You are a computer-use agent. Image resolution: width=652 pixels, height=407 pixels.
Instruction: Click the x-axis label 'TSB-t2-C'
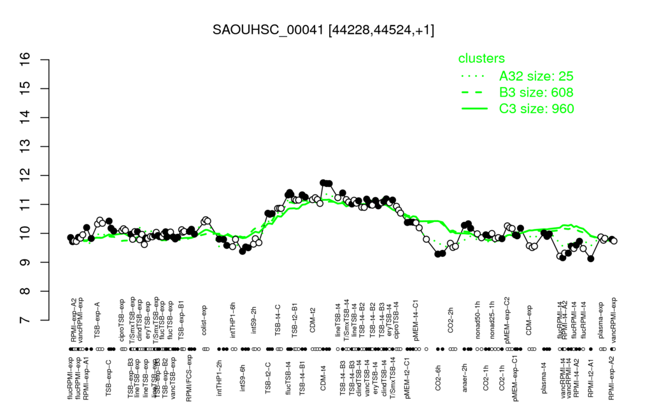pos(268,378)
